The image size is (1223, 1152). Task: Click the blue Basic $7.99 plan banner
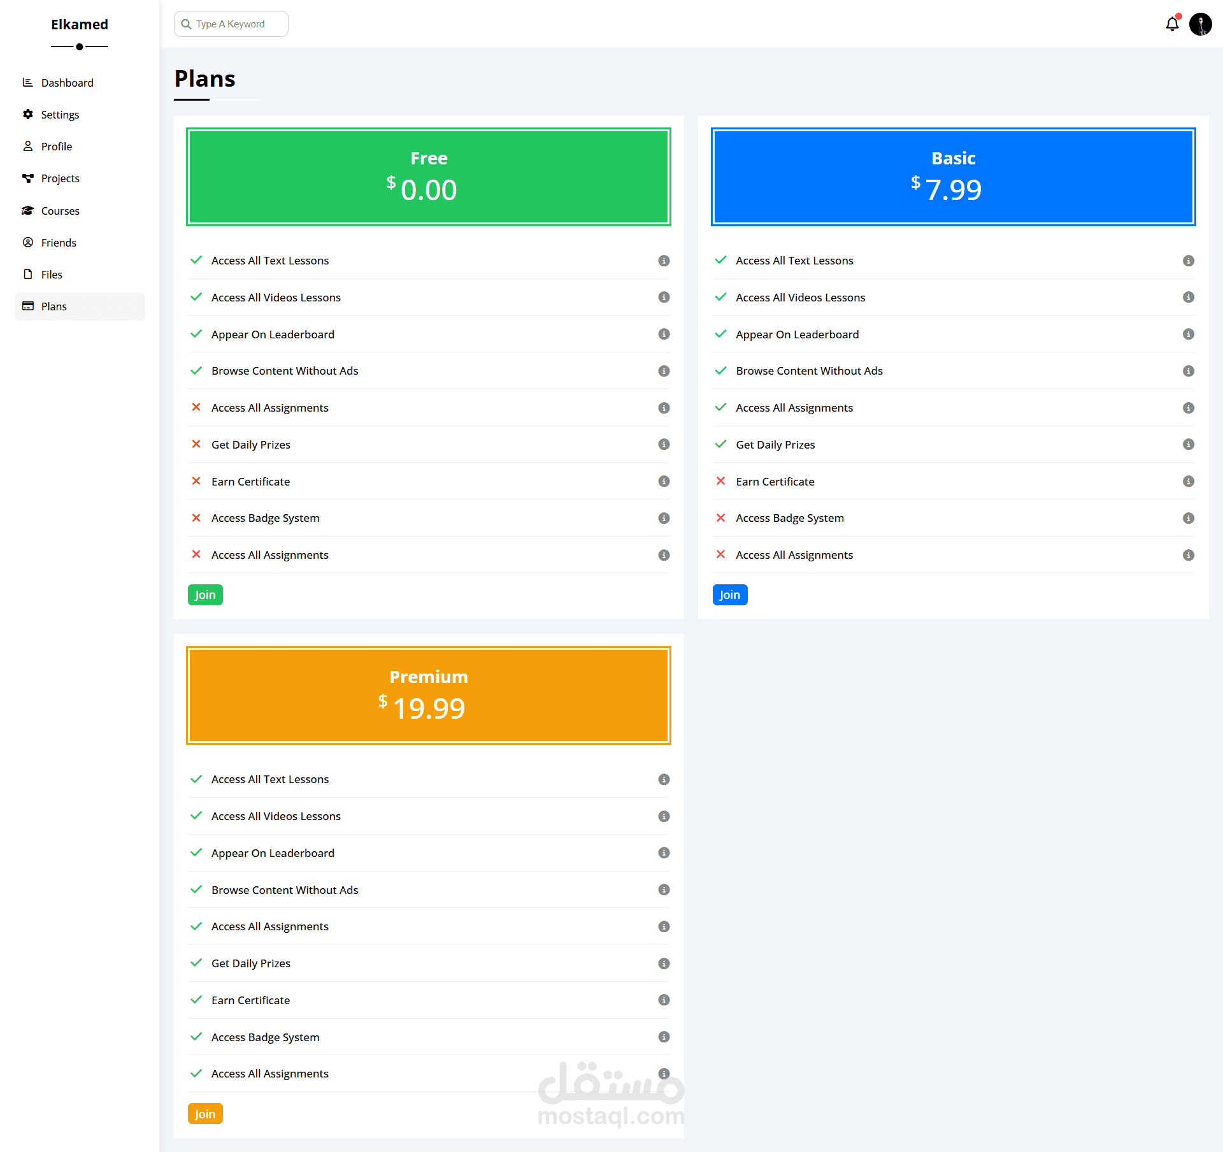953,176
